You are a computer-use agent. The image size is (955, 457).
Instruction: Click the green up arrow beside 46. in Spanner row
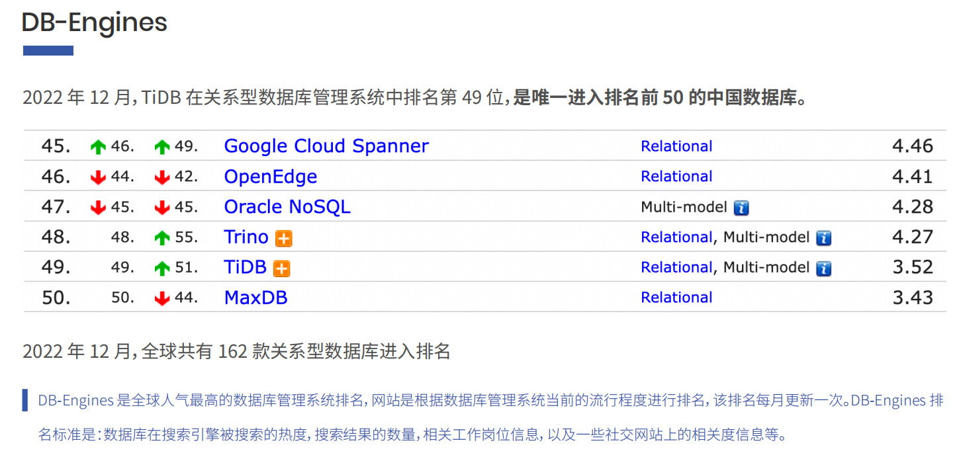(98, 147)
